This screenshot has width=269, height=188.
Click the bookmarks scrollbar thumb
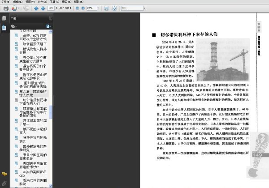click(x=50, y=112)
